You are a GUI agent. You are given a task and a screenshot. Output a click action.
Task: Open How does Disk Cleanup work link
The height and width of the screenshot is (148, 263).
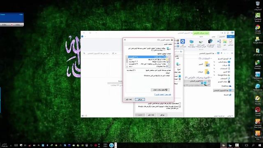[x=163, y=95]
